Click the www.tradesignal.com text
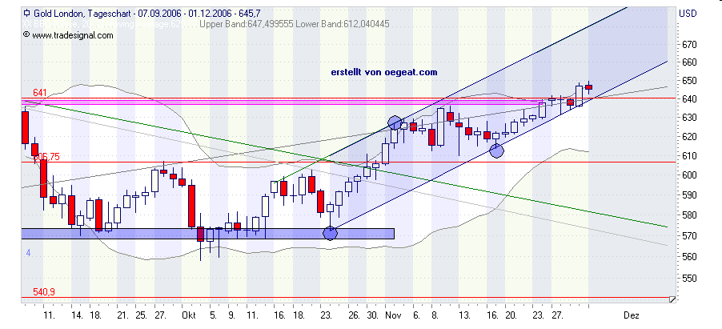 coord(72,35)
